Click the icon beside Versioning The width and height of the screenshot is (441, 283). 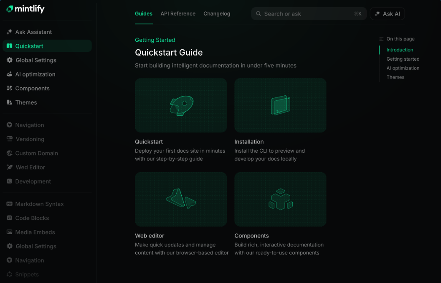(10, 139)
